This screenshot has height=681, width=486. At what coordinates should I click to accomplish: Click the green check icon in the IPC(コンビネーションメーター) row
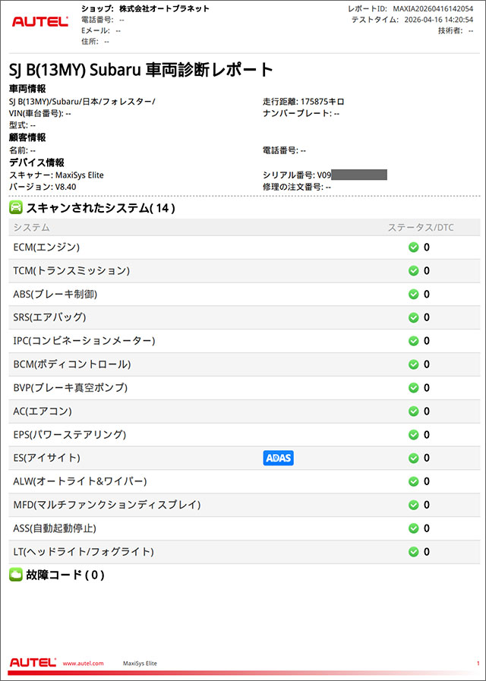(x=413, y=341)
